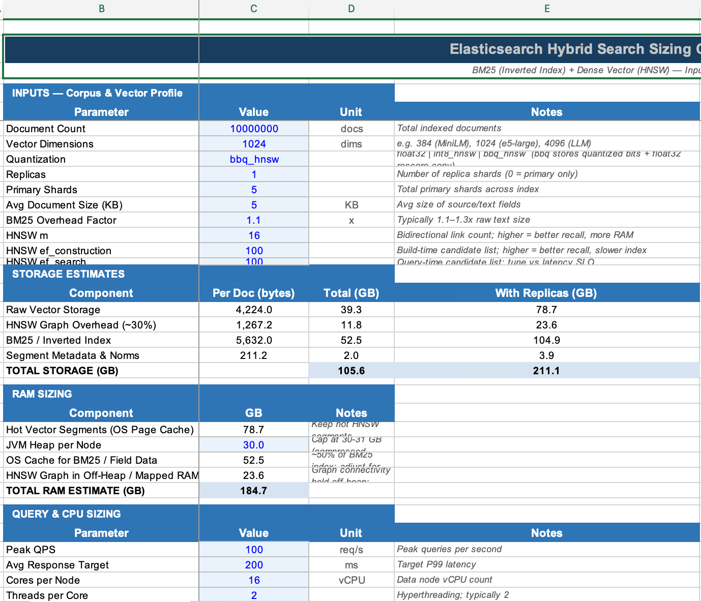The width and height of the screenshot is (701, 602).
Task: Click the Avg Document Size value cell
Action: [x=254, y=205]
